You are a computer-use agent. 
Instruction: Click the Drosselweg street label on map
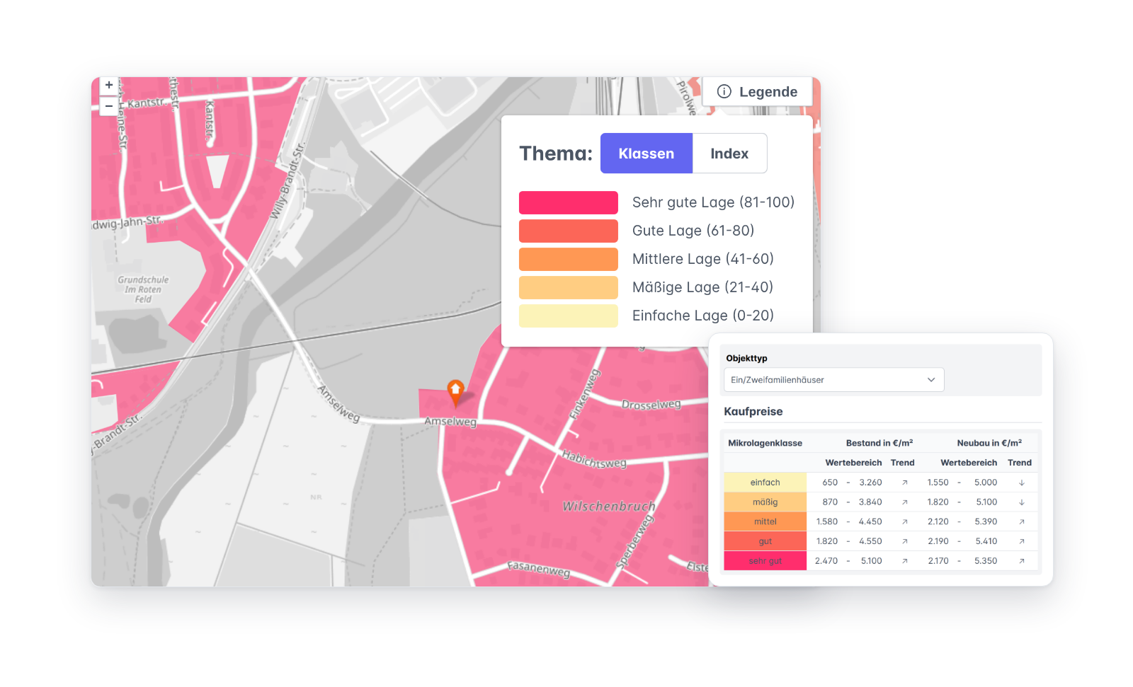click(651, 405)
